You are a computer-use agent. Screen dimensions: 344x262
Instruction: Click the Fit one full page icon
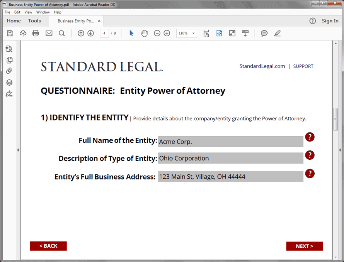click(x=219, y=33)
